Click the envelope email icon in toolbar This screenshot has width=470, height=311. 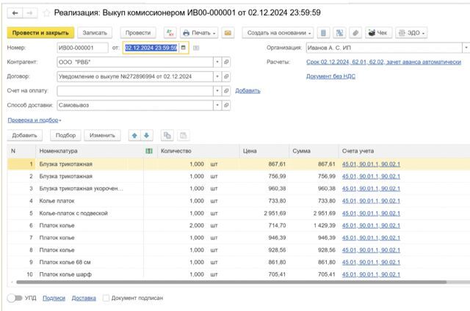click(228, 33)
